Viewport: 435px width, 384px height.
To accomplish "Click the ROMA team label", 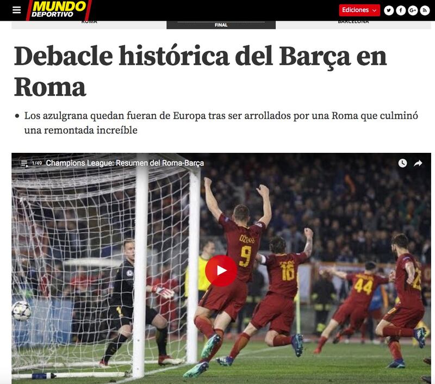I will (x=89, y=22).
